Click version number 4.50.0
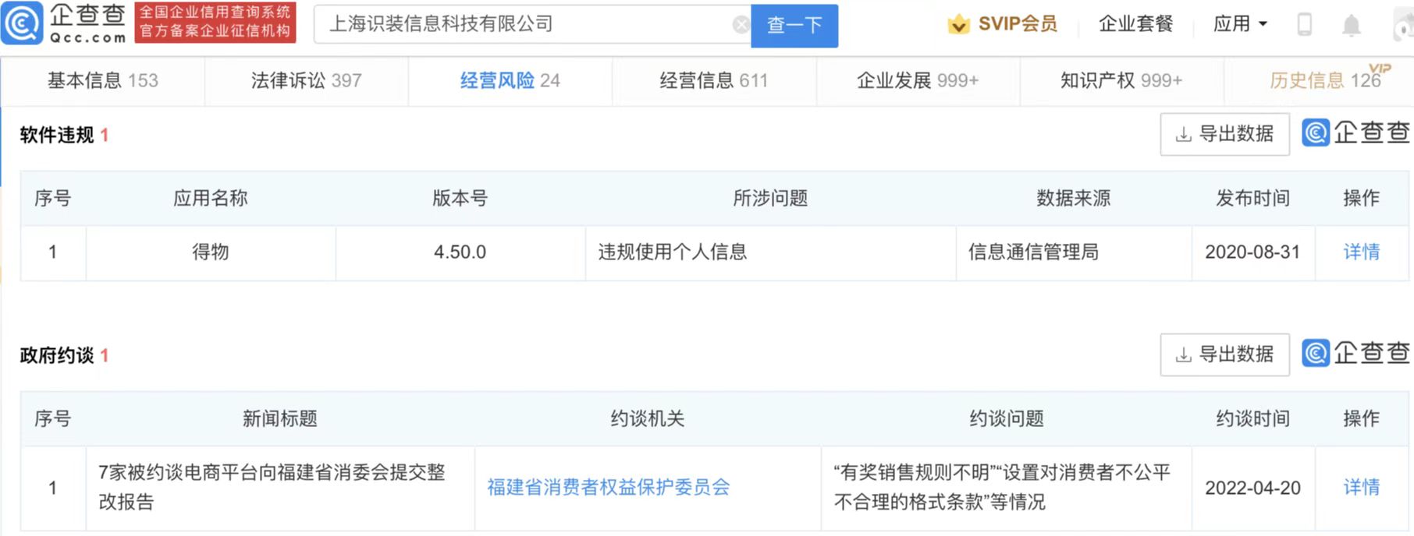The height and width of the screenshot is (536, 1414). tap(460, 252)
